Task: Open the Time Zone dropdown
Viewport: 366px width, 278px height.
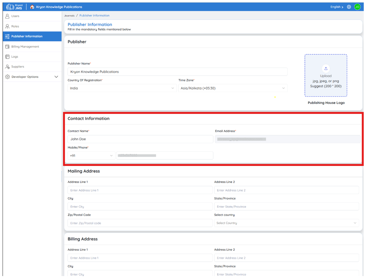Action: 233,88
